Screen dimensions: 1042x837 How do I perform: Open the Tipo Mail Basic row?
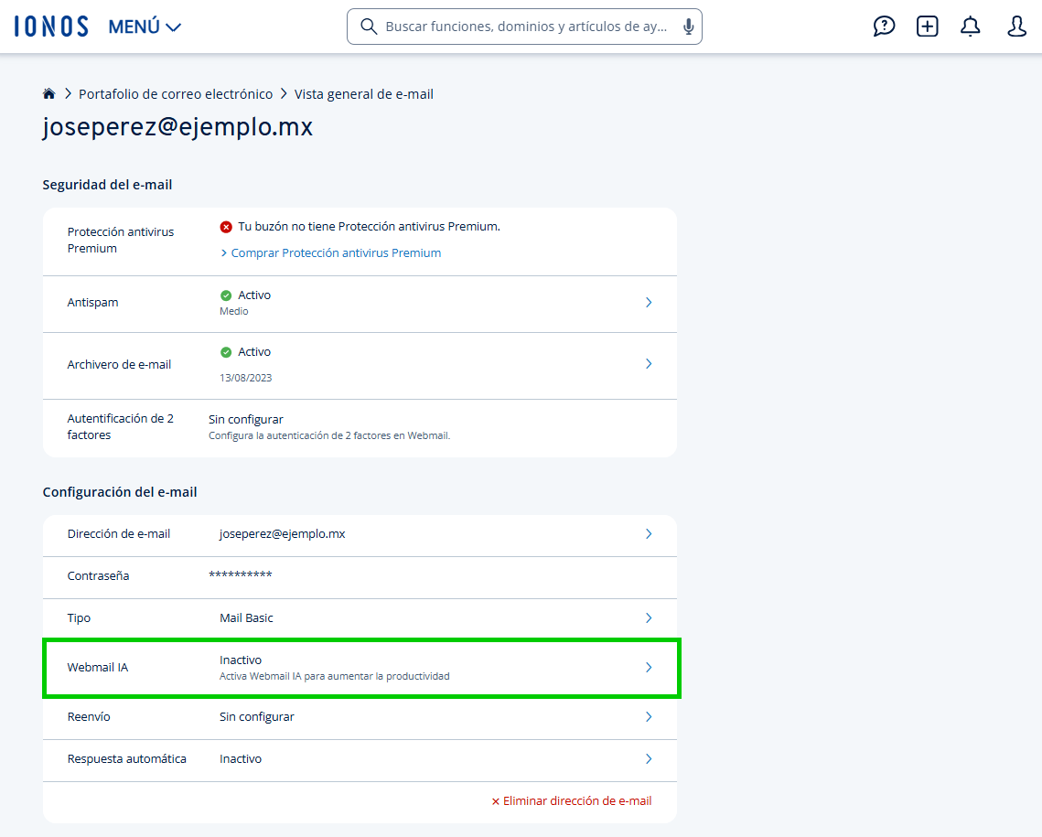(360, 618)
